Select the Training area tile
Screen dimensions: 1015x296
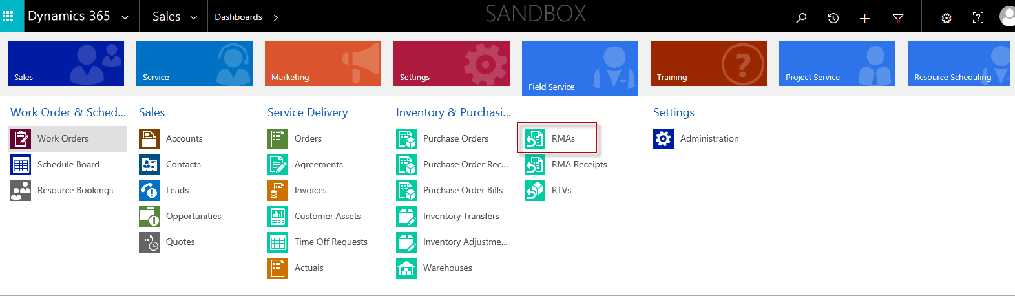point(709,63)
